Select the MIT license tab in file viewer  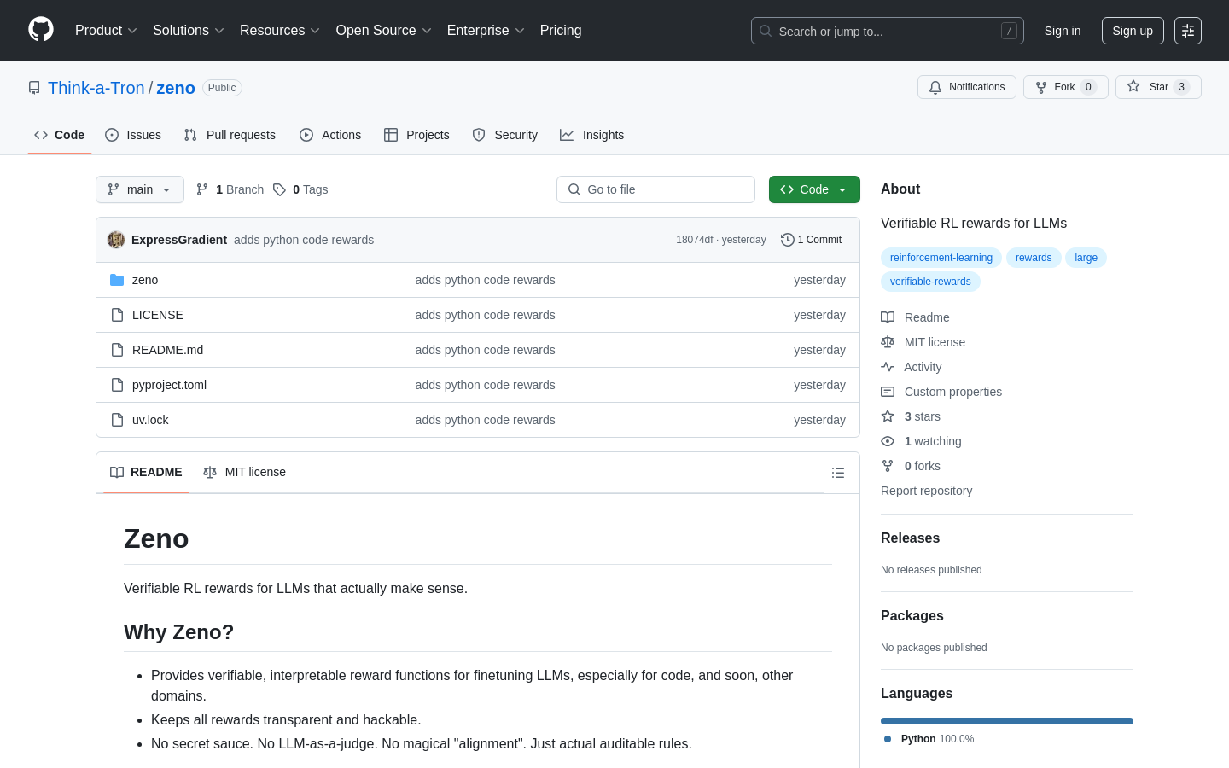click(244, 473)
